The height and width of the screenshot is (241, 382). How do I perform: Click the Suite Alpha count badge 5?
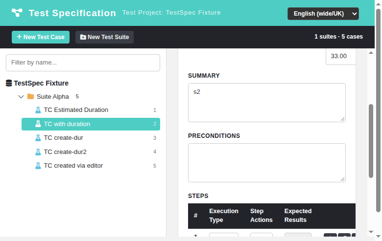pyautogui.click(x=77, y=96)
